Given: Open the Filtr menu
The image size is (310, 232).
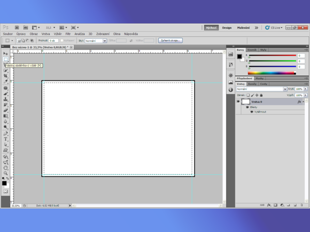Looking at the screenshot, I should click(x=68, y=34).
